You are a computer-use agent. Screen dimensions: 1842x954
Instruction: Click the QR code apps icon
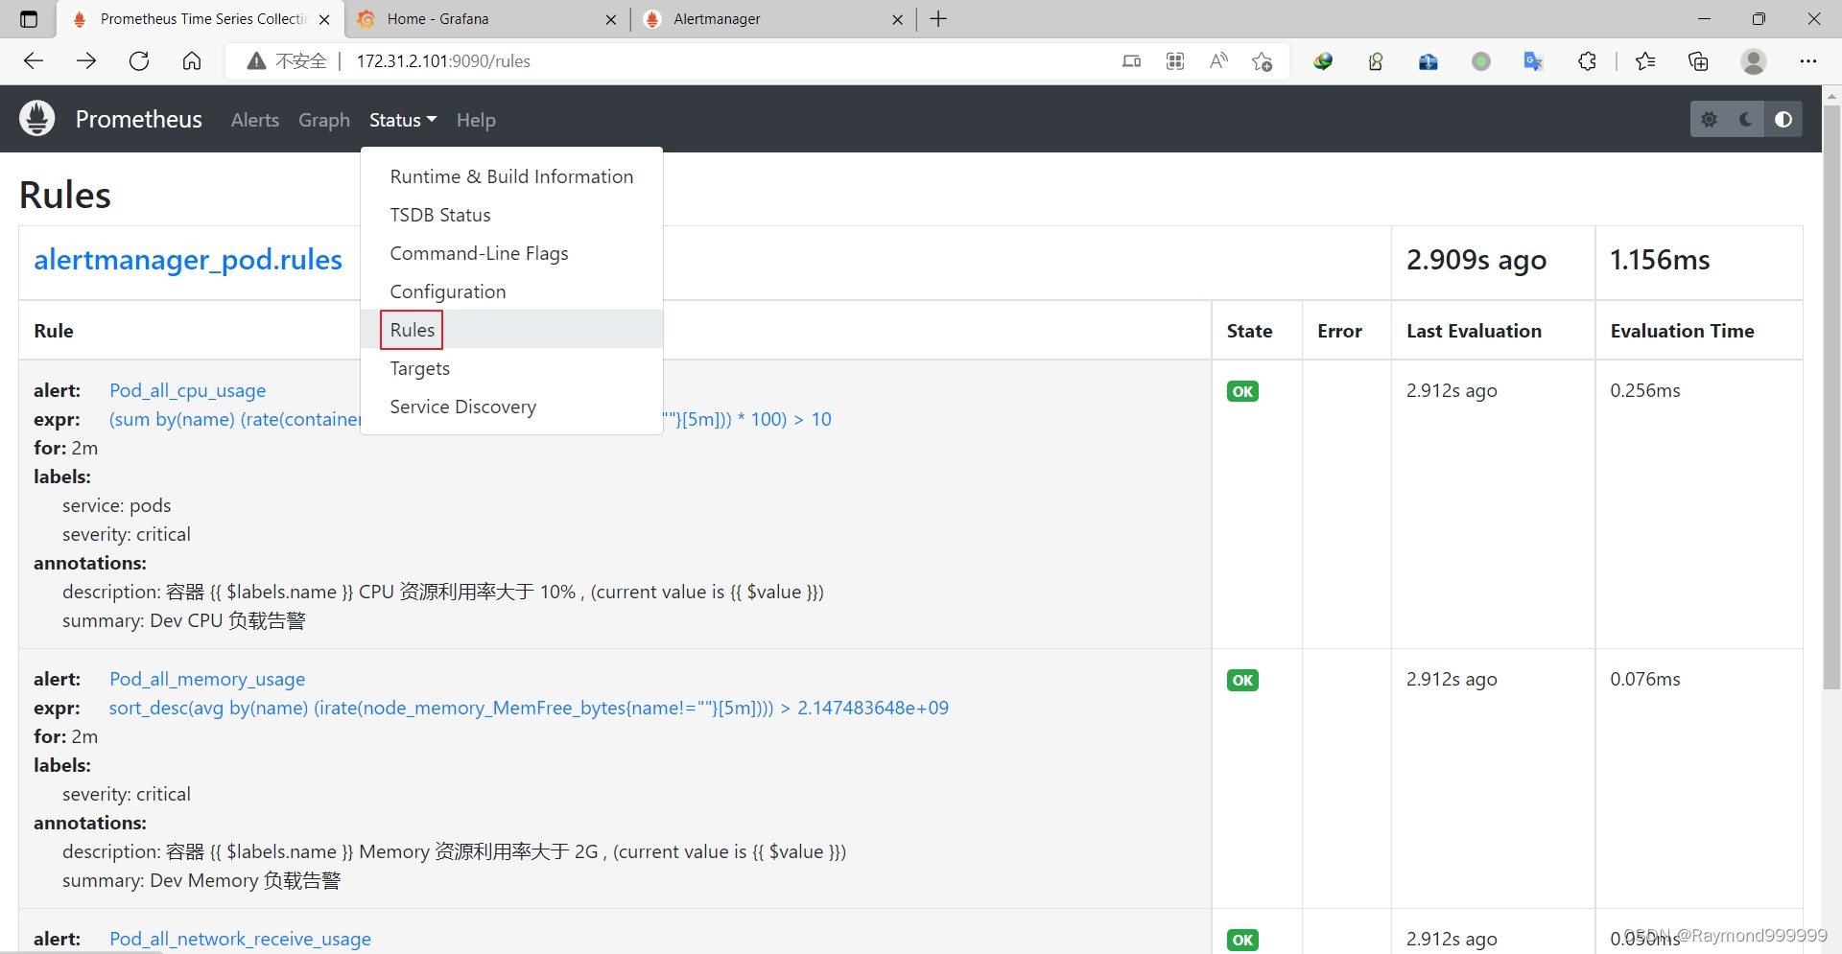pyautogui.click(x=1175, y=61)
